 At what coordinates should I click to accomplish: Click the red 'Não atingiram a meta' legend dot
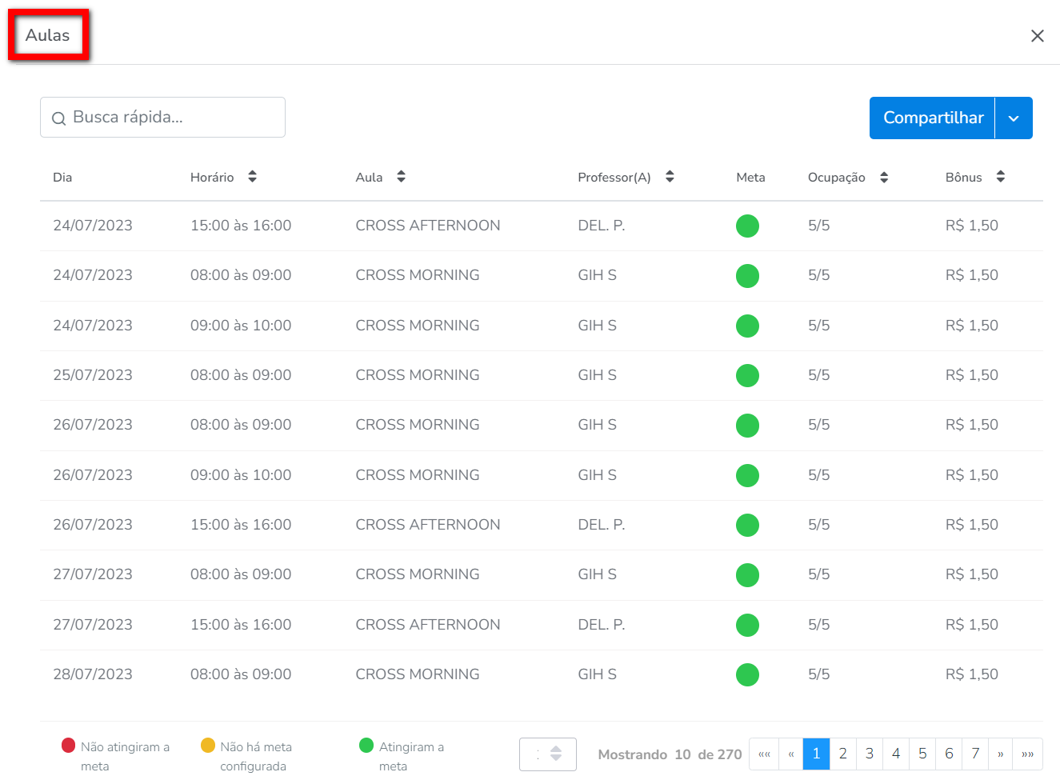[69, 746]
